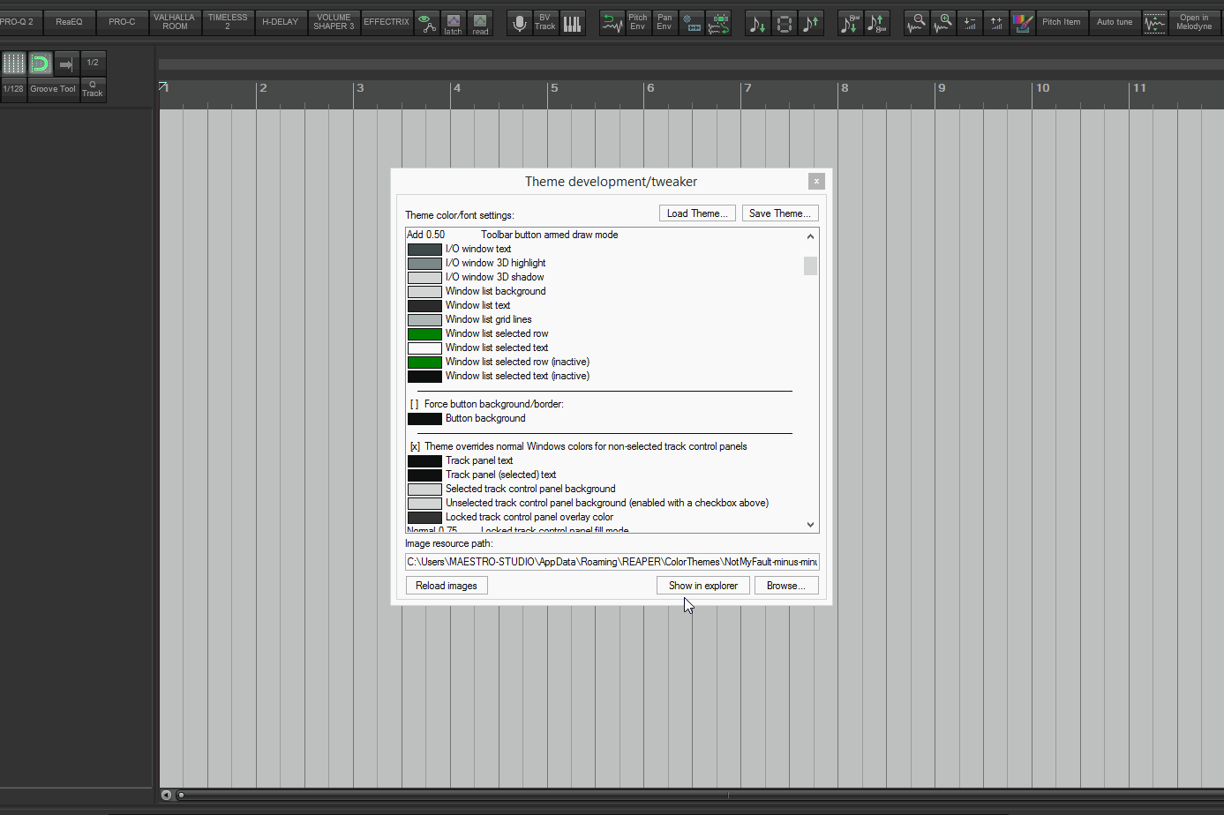1224x815 pixels.
Task: Open VOLUME SHAPER 3 toolbar button
Action: coord(334,23)
